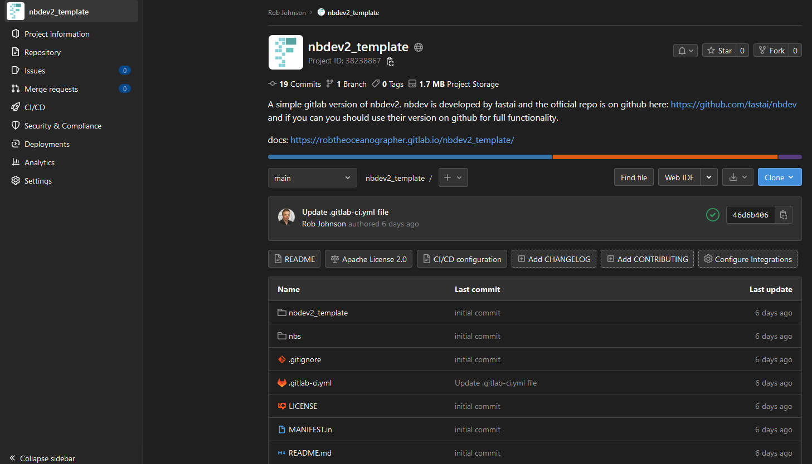Collapse the sidebar

pos(42,458)
